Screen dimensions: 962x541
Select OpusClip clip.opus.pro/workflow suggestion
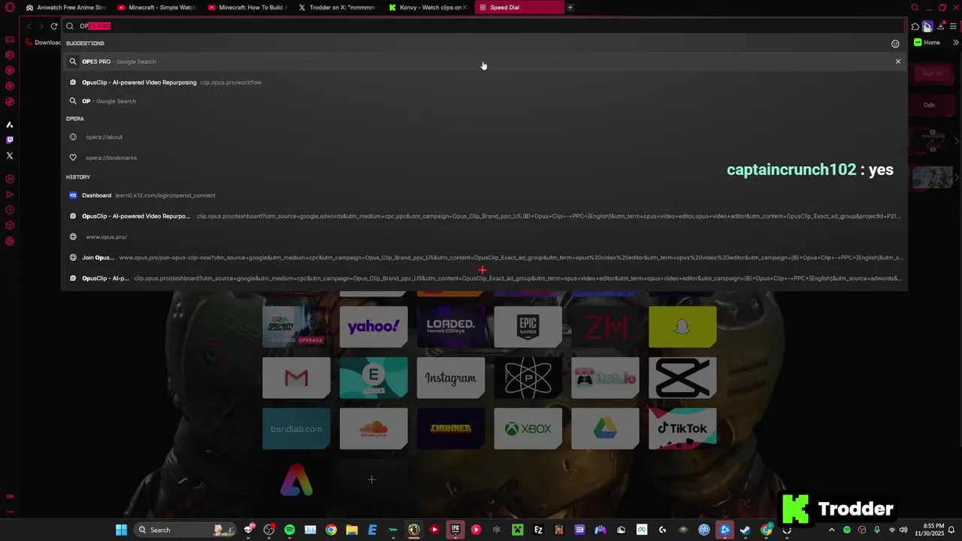484,83
